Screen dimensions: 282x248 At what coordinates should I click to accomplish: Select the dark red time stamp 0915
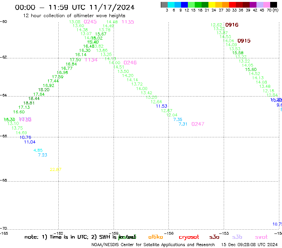244,41
